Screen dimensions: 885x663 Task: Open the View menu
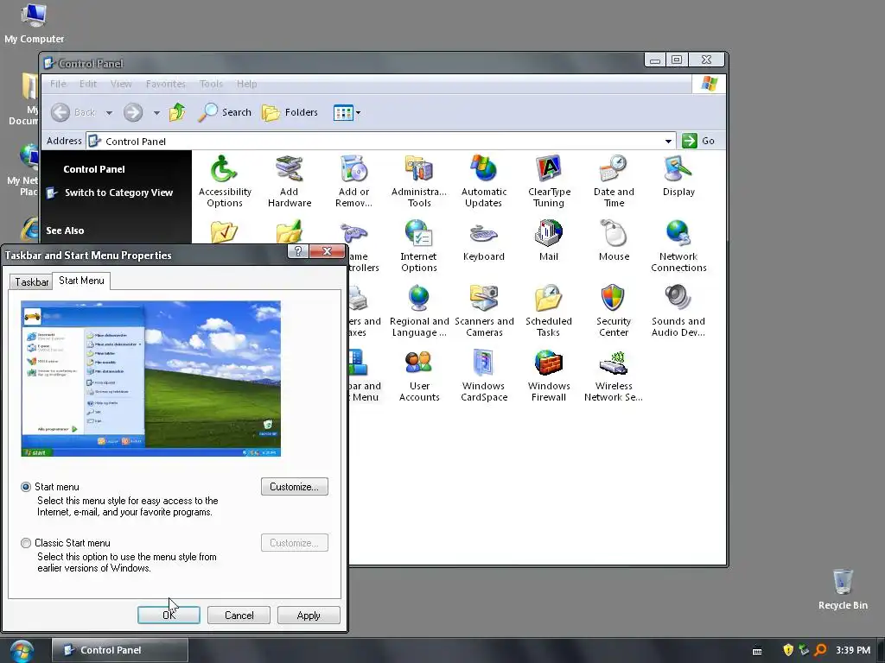pos(121,84)
